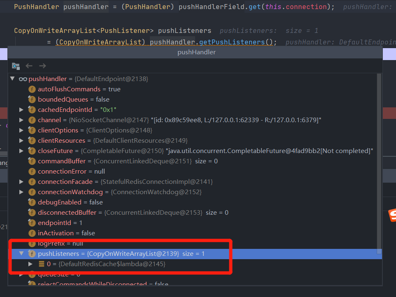The height and width of the screenshot is (297, 396).
Task: Click the field icon beside endpointId
Action: tap(32, 223)
